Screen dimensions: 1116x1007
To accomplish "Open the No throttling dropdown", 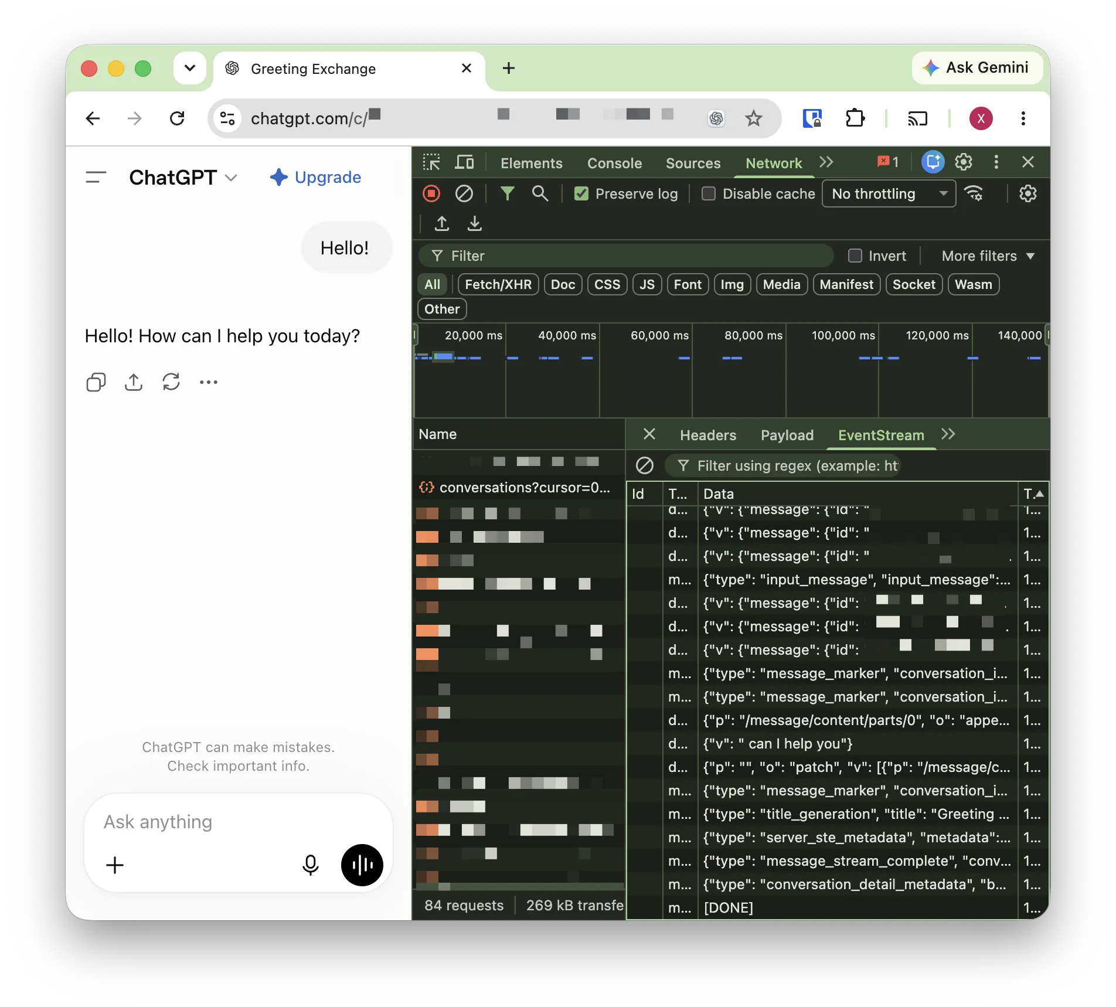I will click(889, 193).
